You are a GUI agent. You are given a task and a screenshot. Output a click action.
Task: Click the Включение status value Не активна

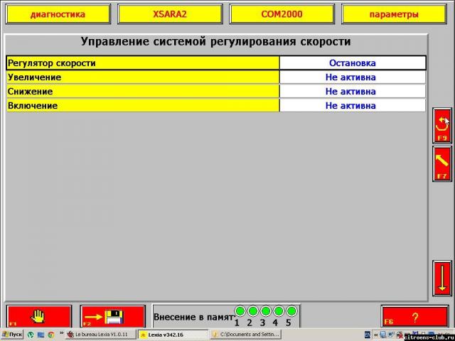pyautogui.click(x=351, y=106)
